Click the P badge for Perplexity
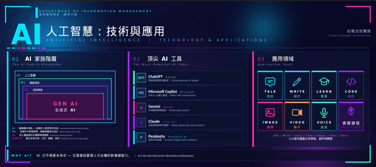Image resolution: width=376 pixels, height=167 pixels. (141, 137)
